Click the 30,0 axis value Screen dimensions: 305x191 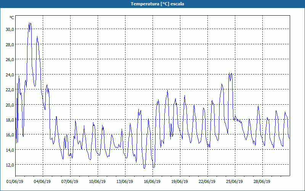point(10,29)
